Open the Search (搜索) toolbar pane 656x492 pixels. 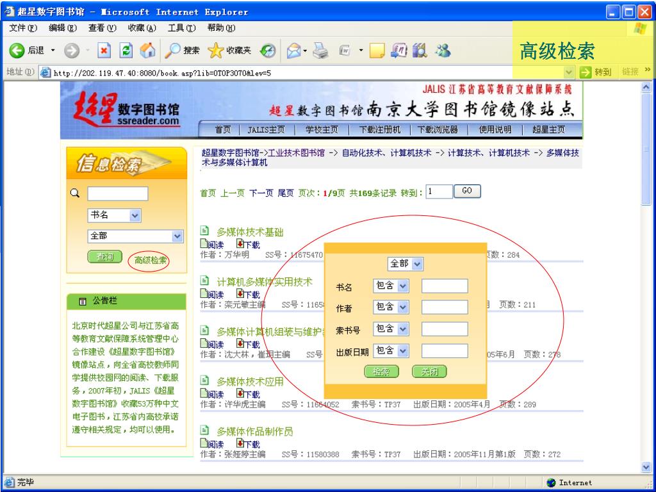[x=182, y=51]
